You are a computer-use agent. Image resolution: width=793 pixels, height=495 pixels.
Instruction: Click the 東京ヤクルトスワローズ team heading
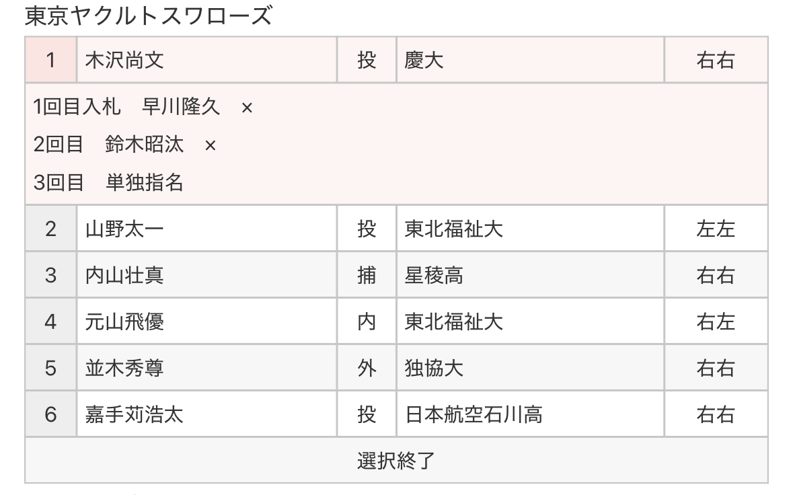(149, 15)
